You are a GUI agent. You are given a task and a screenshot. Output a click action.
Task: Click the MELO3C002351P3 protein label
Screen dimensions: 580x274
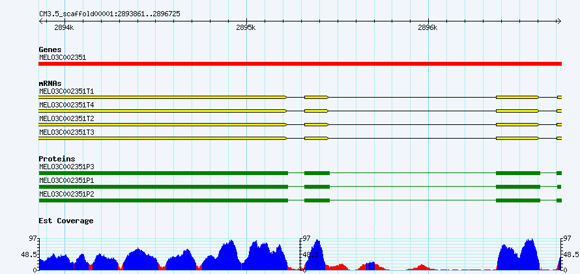click(66, 167)
